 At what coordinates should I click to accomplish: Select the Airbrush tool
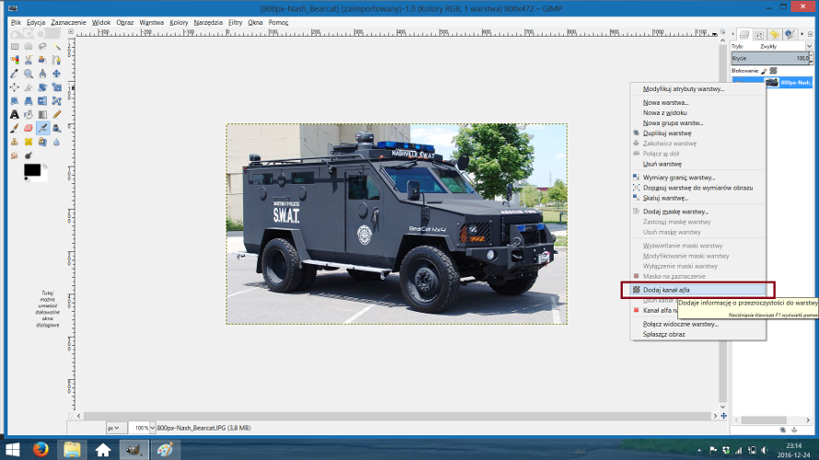(42, 128)
